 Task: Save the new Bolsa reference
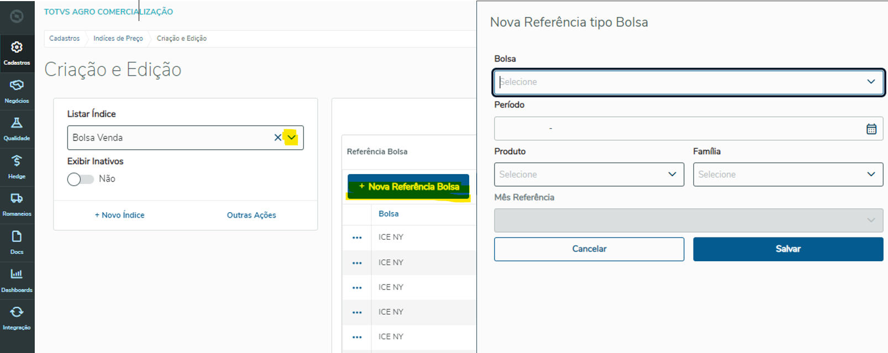[x=788, y=249]
